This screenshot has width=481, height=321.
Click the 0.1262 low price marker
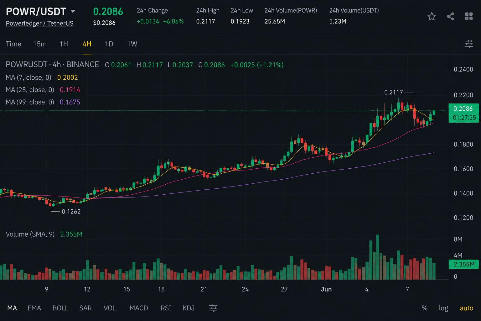tap(71, 212)
